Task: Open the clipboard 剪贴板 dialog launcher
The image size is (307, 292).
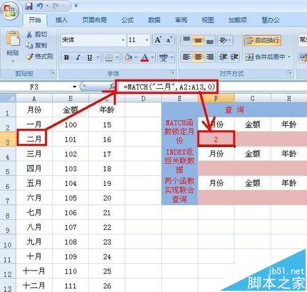Action: pos(52,72)
